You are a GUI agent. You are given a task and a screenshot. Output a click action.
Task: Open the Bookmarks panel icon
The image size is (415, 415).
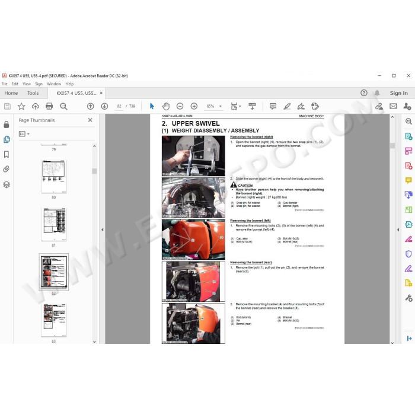click(7, 155)
